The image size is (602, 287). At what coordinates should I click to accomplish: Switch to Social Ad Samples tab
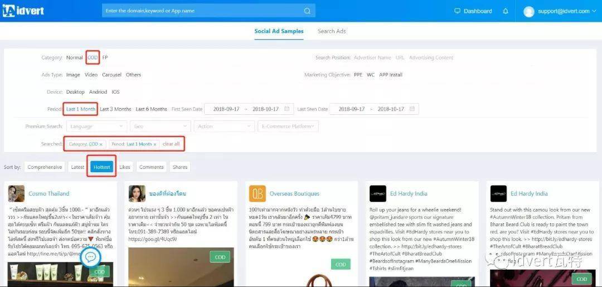click(279, 31)
